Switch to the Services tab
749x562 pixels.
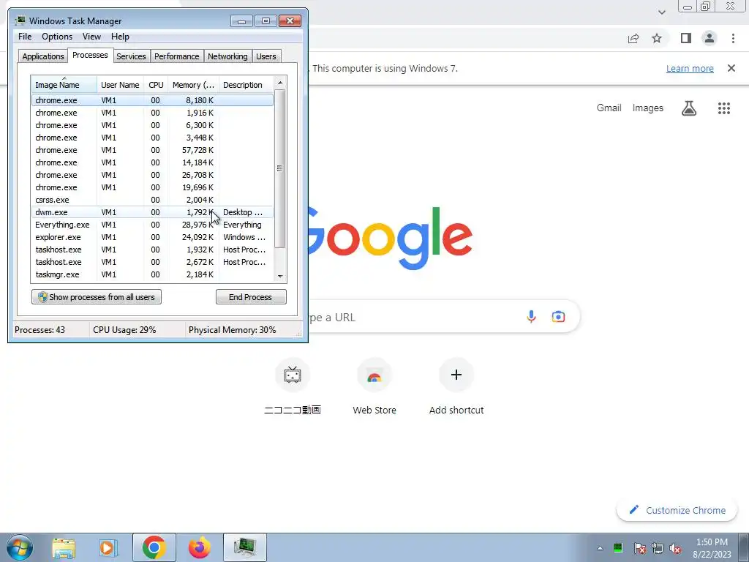point(131,56)
